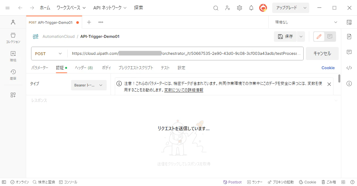Collapse the レスポンス panel chevron
Viewport: 357px width, 186px height.
pyautogui.click(x=336, y=101)
